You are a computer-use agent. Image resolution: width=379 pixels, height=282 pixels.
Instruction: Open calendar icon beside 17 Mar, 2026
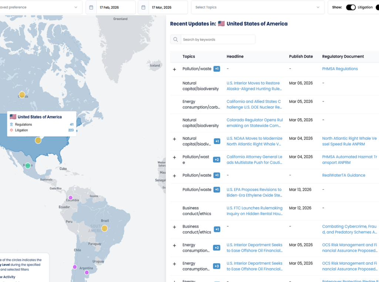coord(143,7)
